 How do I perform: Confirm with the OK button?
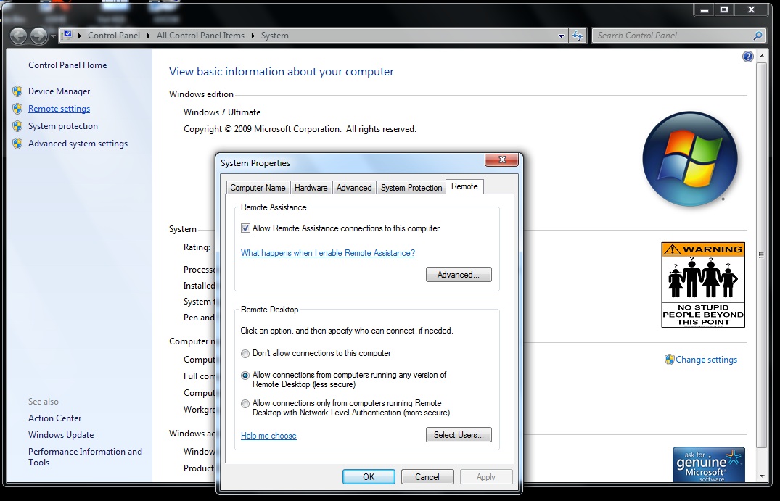point(369,477)
